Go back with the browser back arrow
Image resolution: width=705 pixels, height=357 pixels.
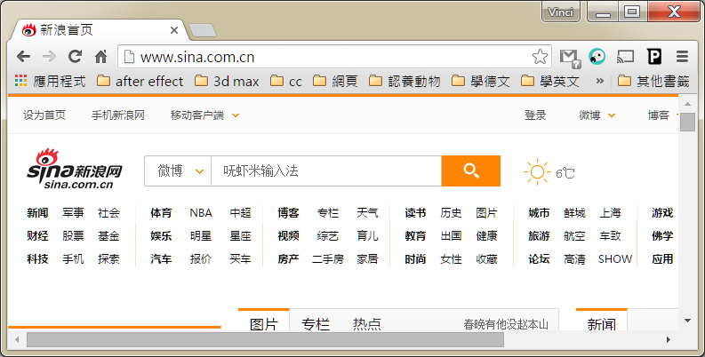coord(23,57)
